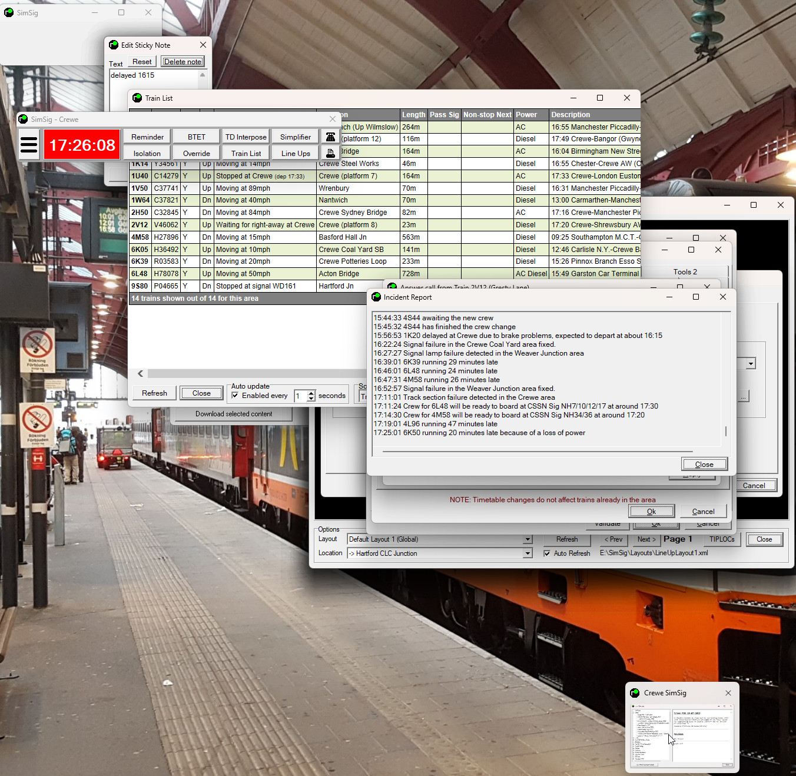Click the Power column header
Viewport: 796px width, 776px height.
(531, 115)
